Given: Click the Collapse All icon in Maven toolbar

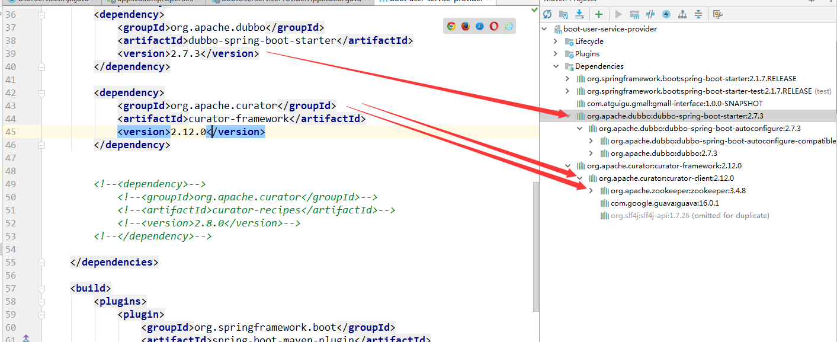Looking at the screenshot, I should tap(698, 14).
